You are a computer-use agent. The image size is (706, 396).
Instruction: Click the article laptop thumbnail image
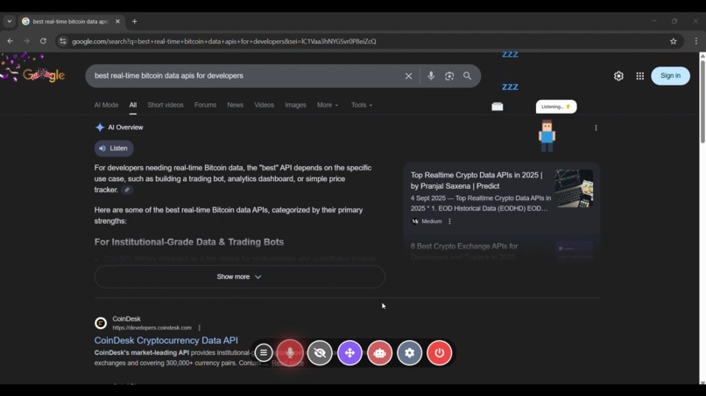(x=574, y=188)
